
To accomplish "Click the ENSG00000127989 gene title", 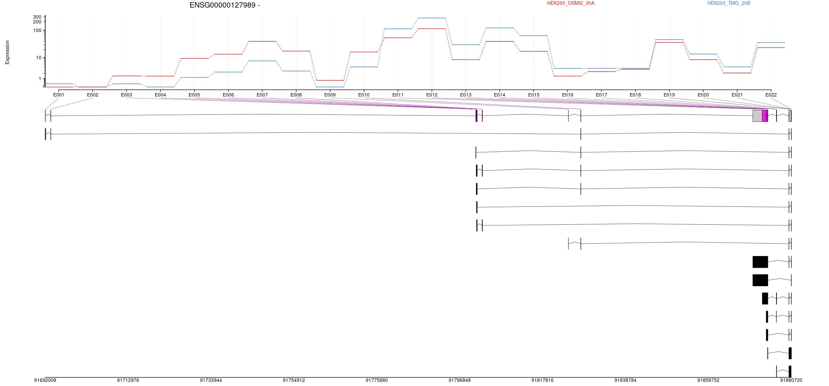I will 225,5.
